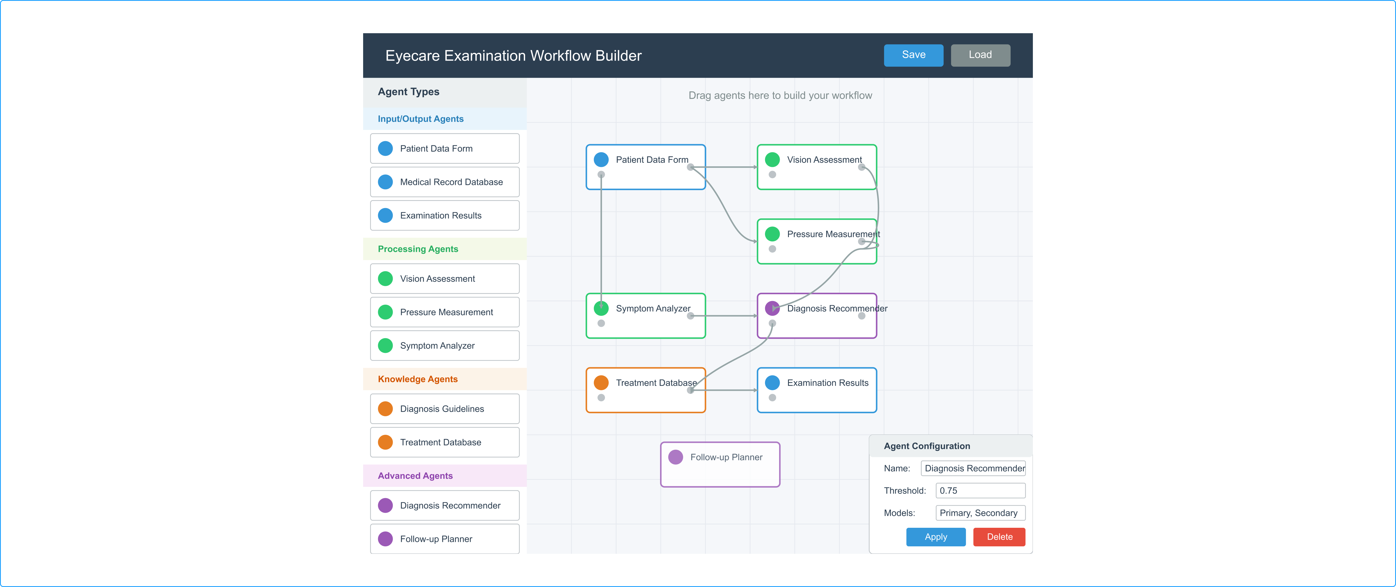The height and width of the screenshot is (587, 1396).
Task: Click purple Follow-up Planner sidebar icon
Action: click(x=385, y=539)
